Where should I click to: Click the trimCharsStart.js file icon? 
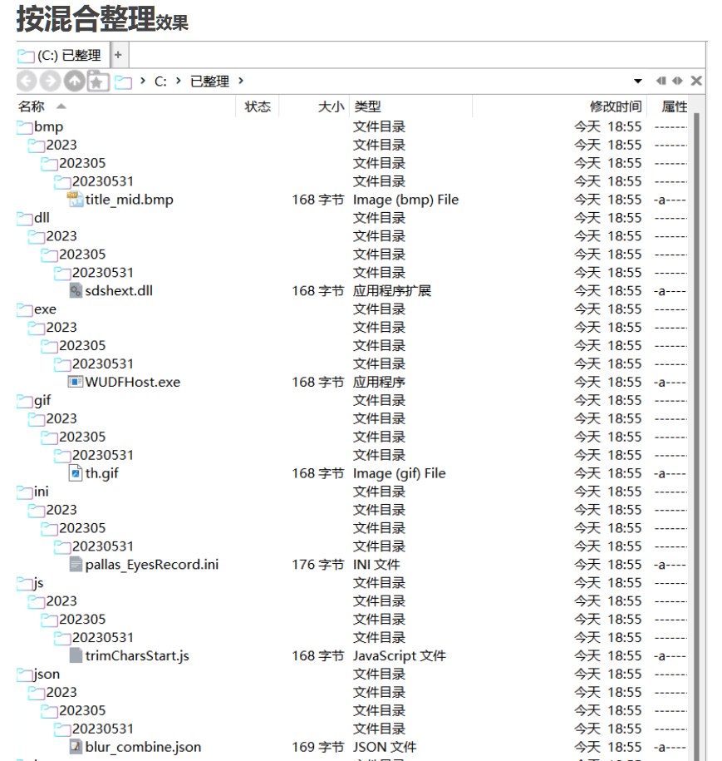click(x=76, y=655)
